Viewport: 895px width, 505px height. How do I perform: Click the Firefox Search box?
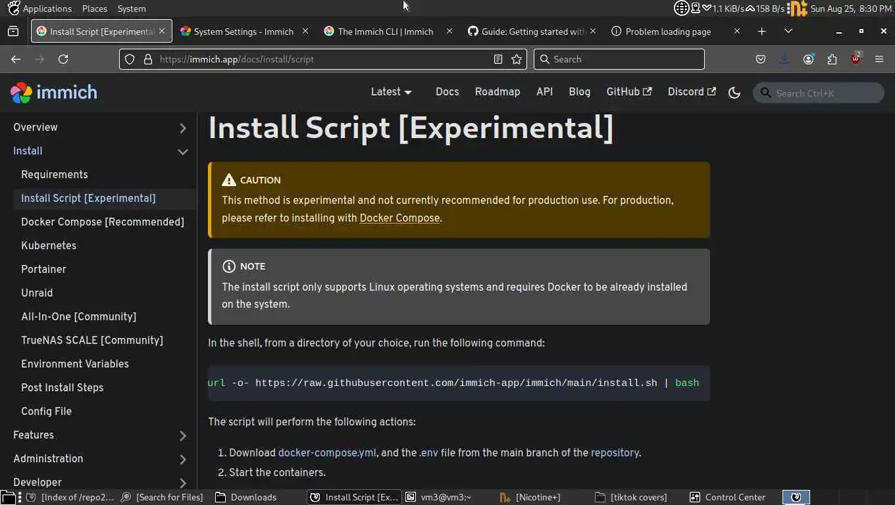[619, 59]
